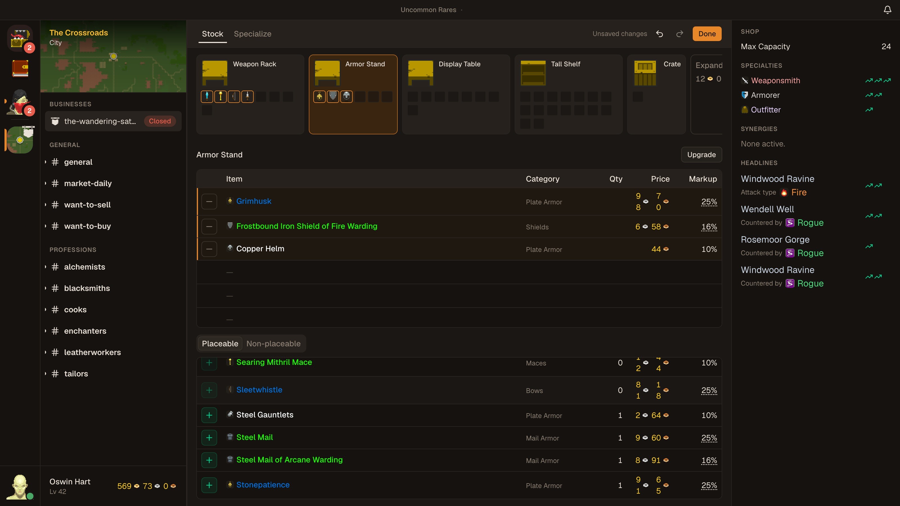Image resolution: width=900 pixels, height=506 pixels.
Task: Click Oswin Hart's avatar portrait
Action: 20,486
